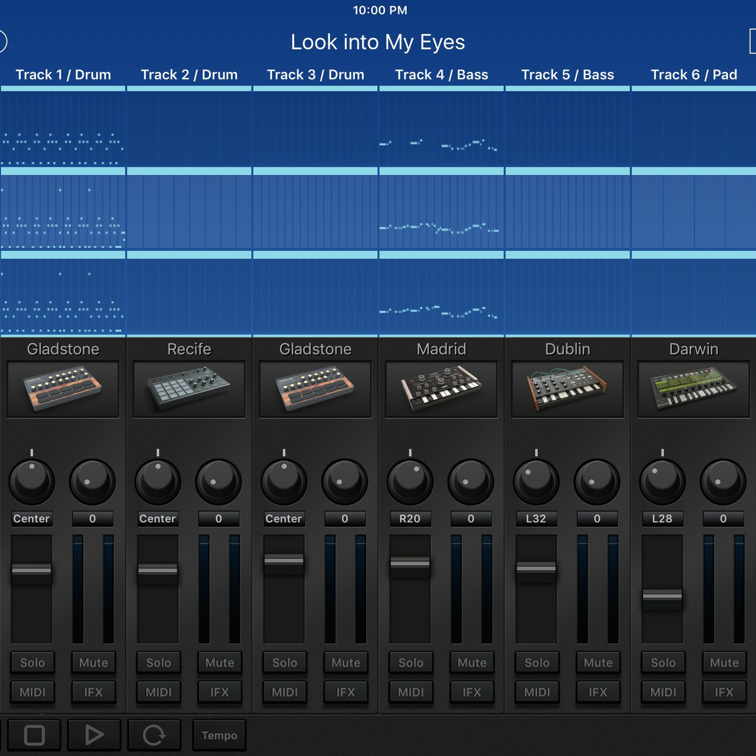Open the Recife drum machine icon

[189, 389]
